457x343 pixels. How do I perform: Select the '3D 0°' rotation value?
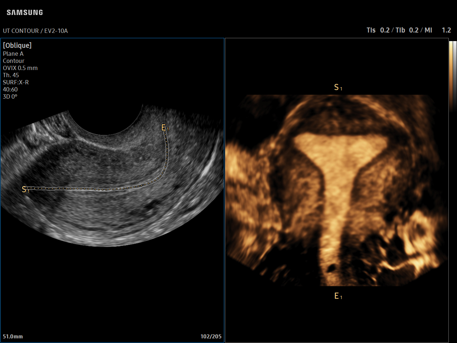coord(10,96)
